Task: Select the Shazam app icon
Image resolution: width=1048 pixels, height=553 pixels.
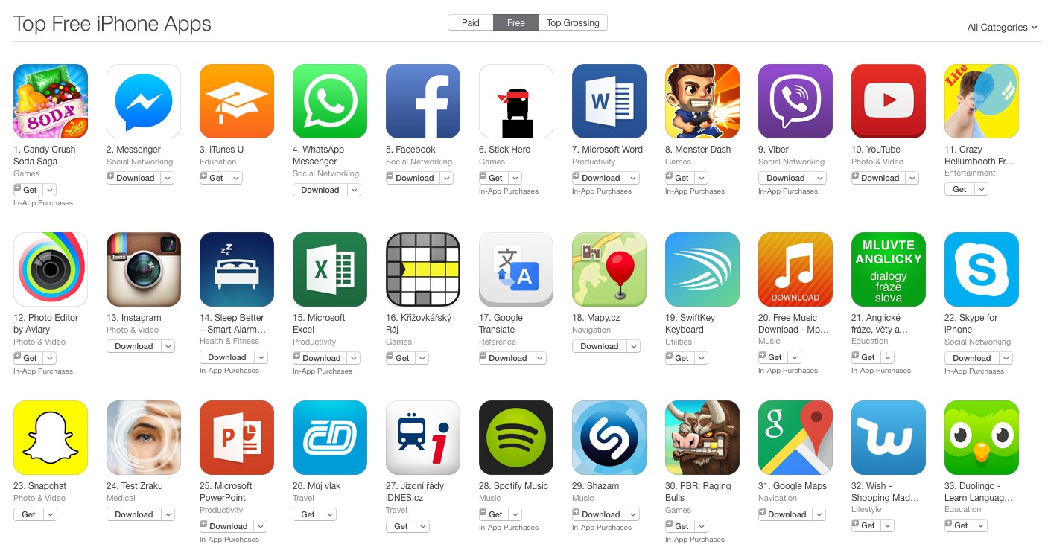Action: [x=609, y=438]
